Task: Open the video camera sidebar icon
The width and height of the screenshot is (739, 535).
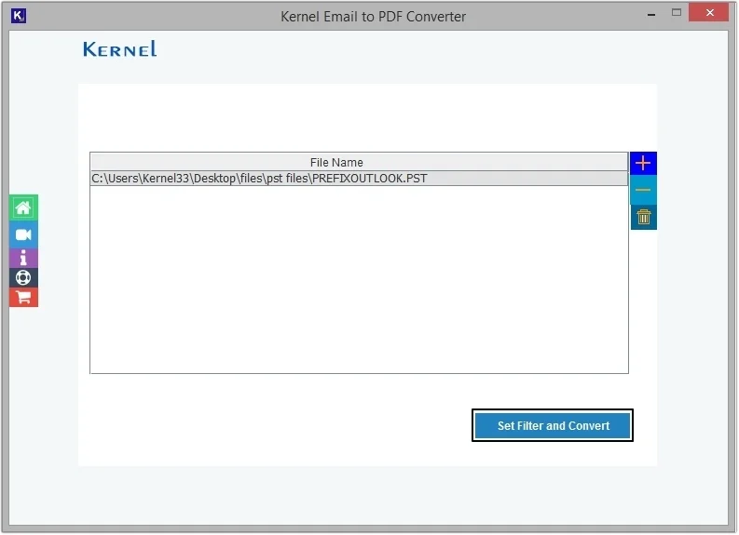Action: (x=23, y=234)
